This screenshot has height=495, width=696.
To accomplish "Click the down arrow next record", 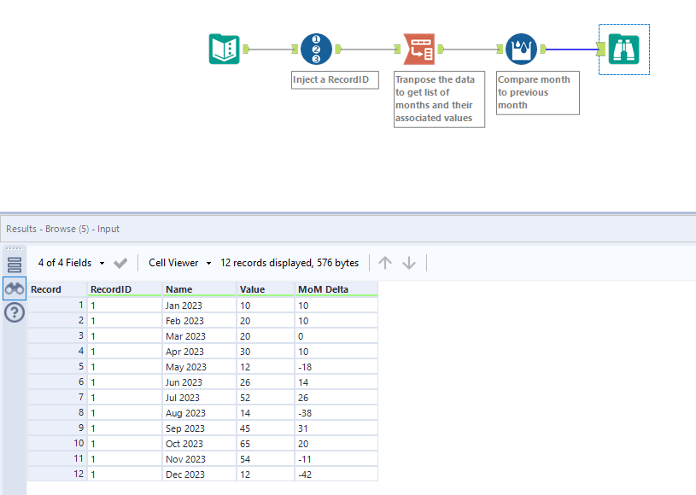I will coord(409,263).
